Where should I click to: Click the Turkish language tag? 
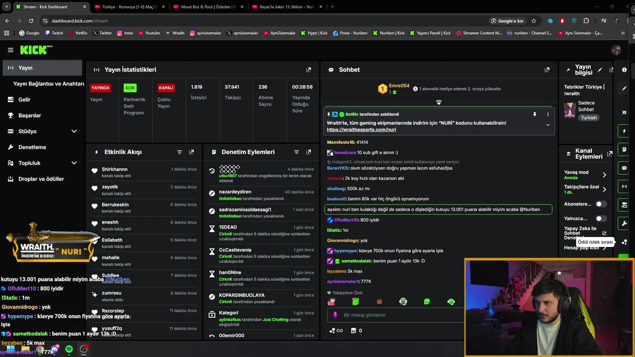(x=589, y=118)
